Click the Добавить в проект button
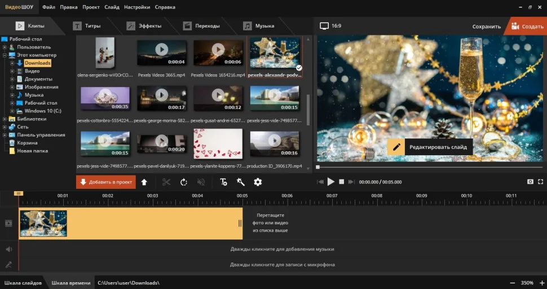 [106, 182]
